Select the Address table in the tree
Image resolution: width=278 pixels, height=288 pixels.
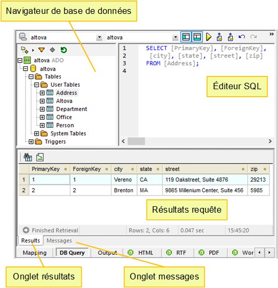[67, 93]
